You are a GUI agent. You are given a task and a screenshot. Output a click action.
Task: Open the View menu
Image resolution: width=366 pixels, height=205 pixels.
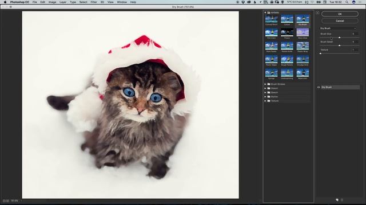(x=110, y=2)
